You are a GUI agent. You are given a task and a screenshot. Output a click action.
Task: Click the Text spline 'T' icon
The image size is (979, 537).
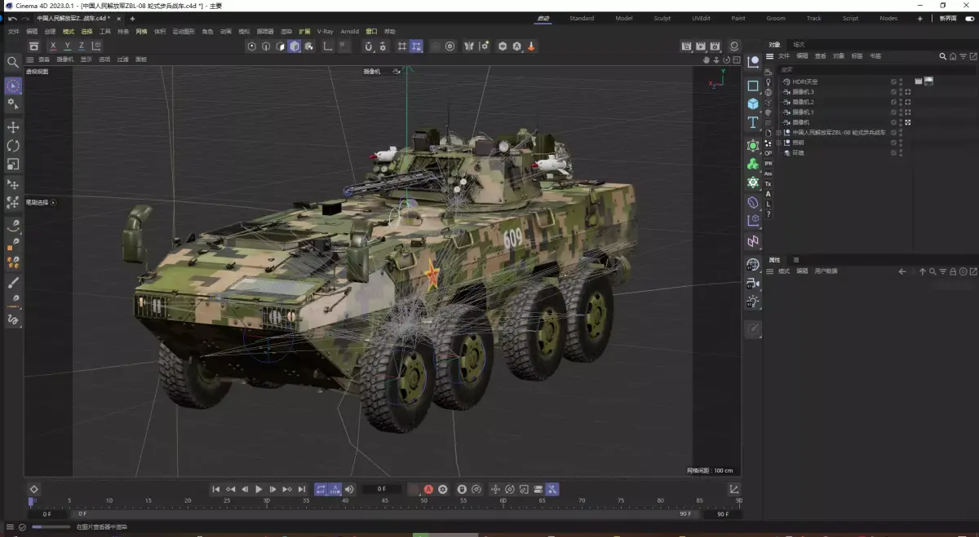752,122
